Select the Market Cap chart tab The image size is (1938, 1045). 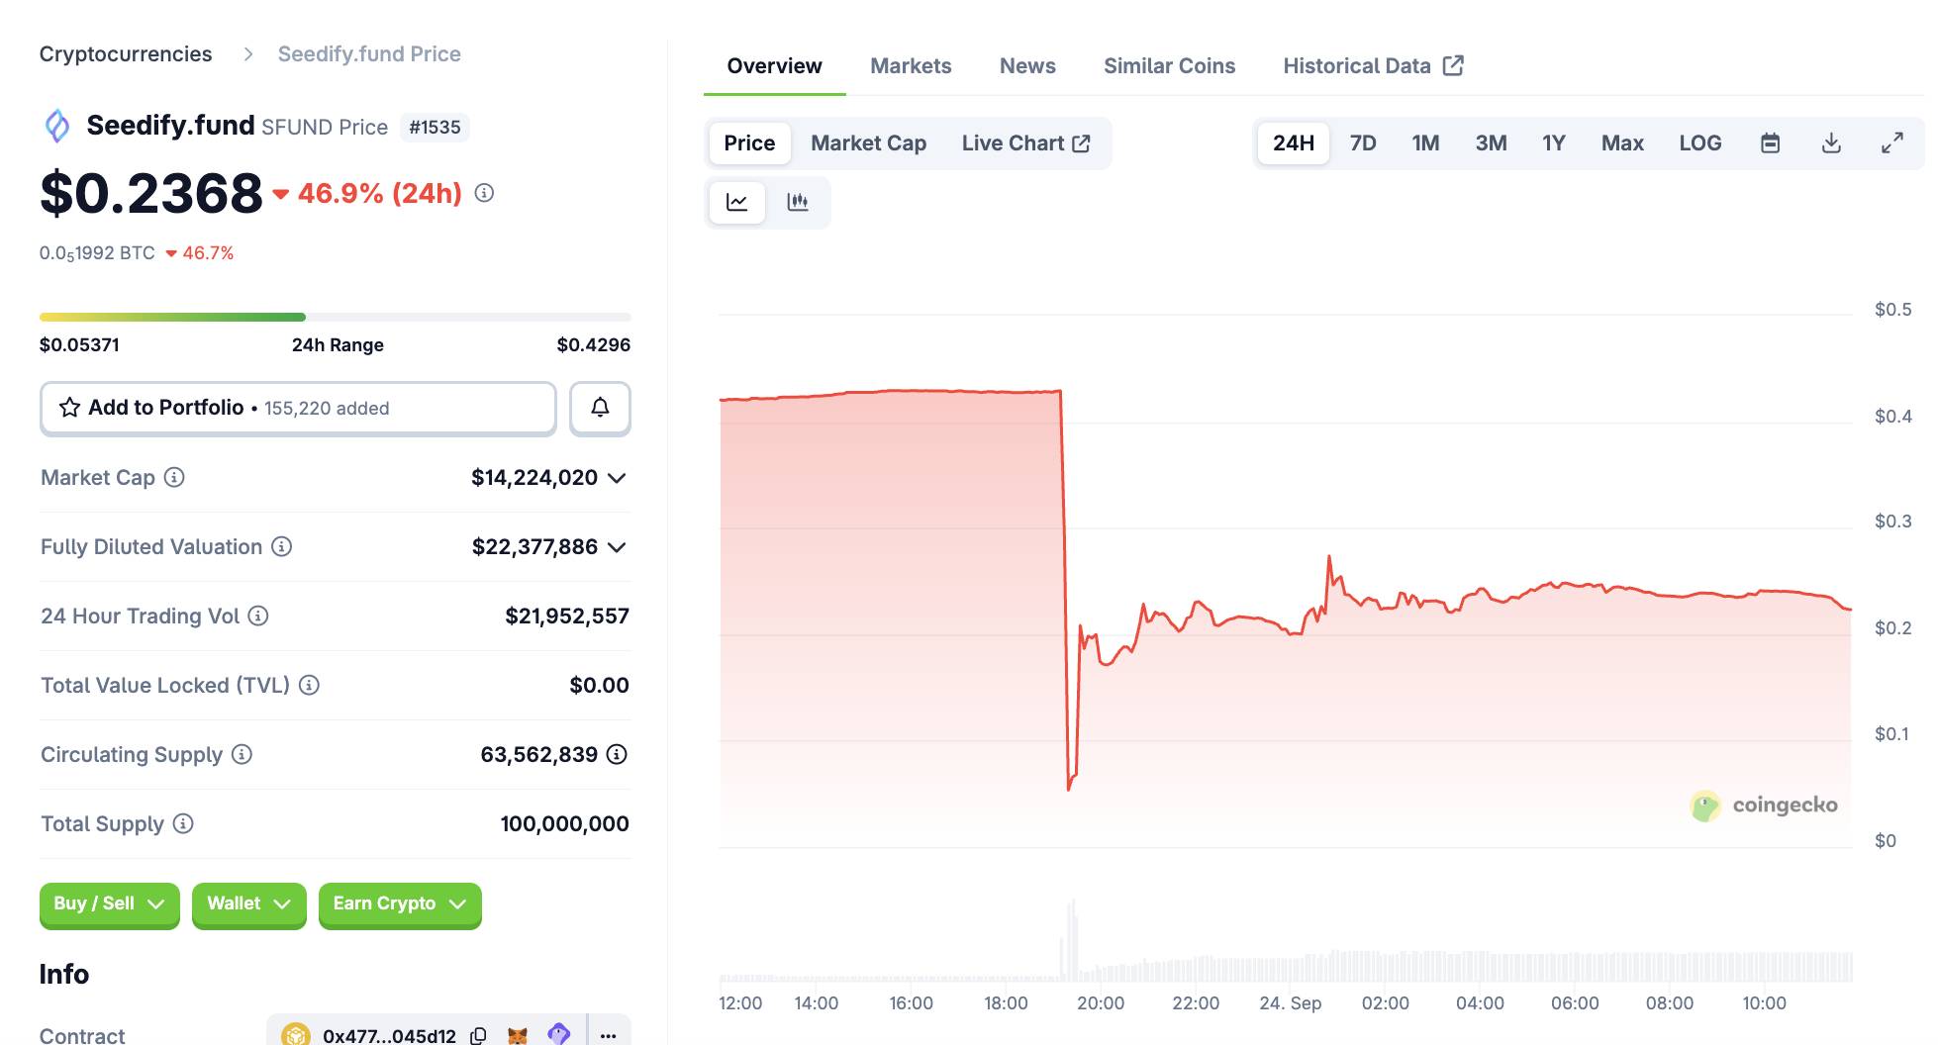868,143
